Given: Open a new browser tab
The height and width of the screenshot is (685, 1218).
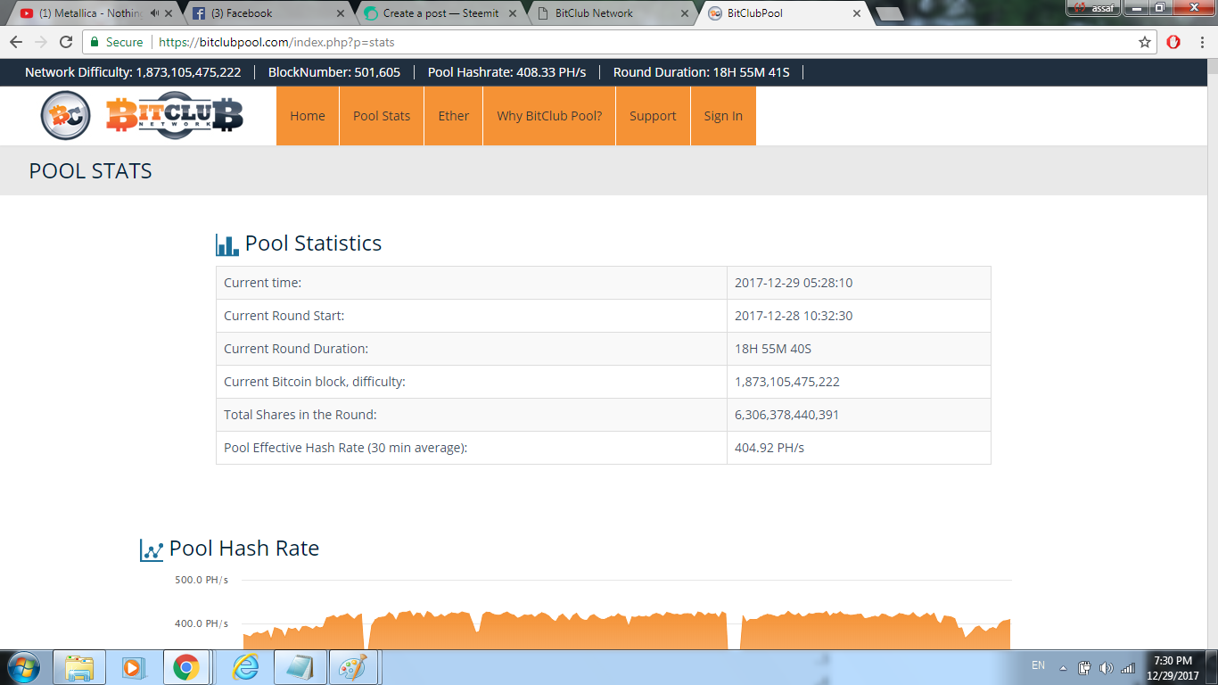Looking at the screenshot, I should (889, 14).
